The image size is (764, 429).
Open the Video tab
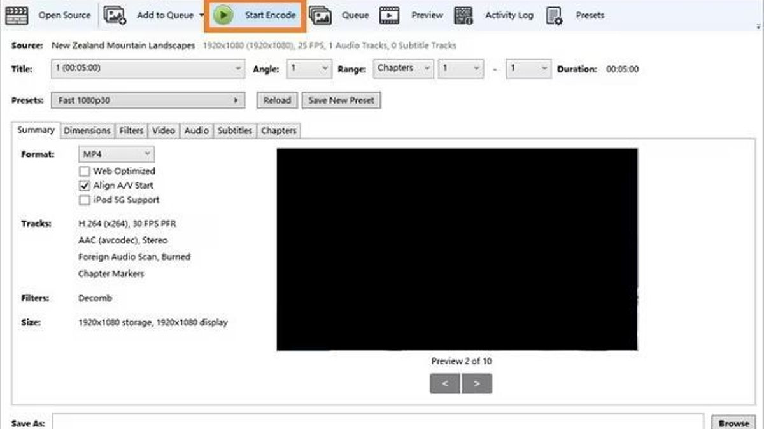point(164,130)
